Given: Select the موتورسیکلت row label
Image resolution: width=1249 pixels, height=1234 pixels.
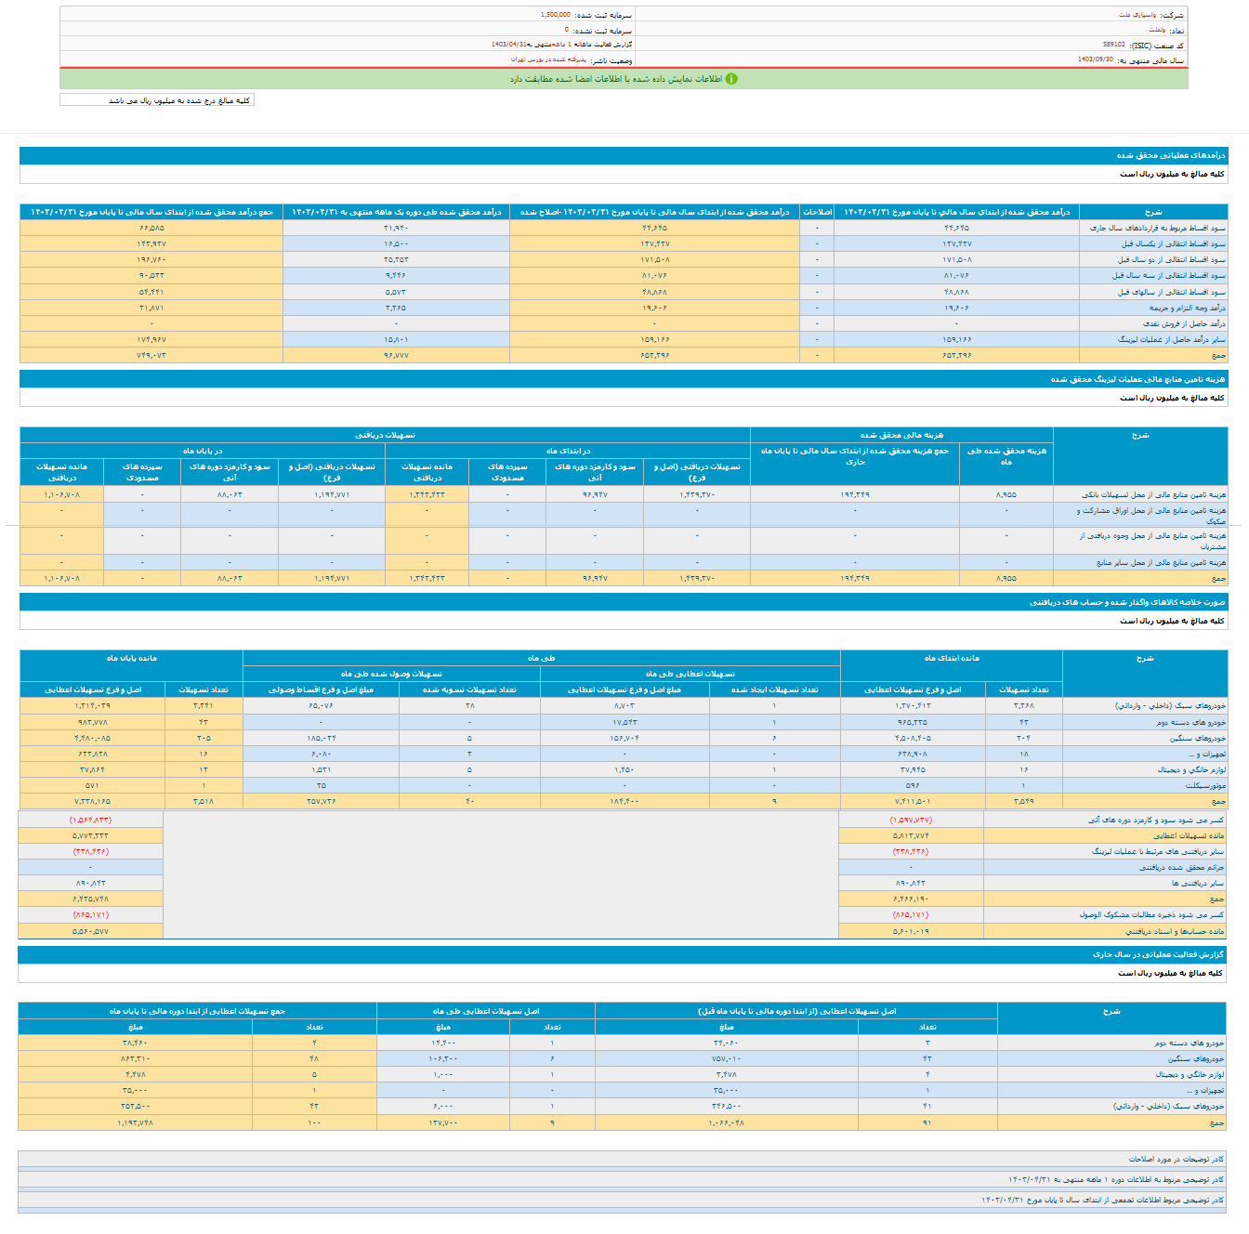Looking at the screenshot, I should (x=1205, y=785).
